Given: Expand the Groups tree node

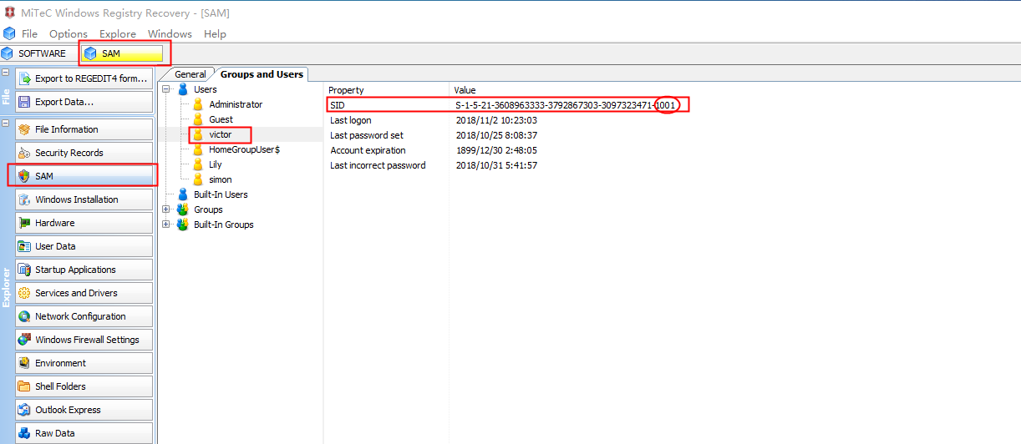Looking at the screenshot, I should (x=166, y=209).
